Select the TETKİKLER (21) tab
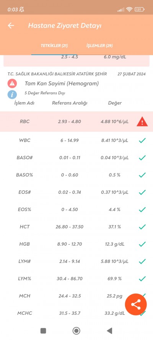The height and width of the screenshot is (340, 153). 54,46
